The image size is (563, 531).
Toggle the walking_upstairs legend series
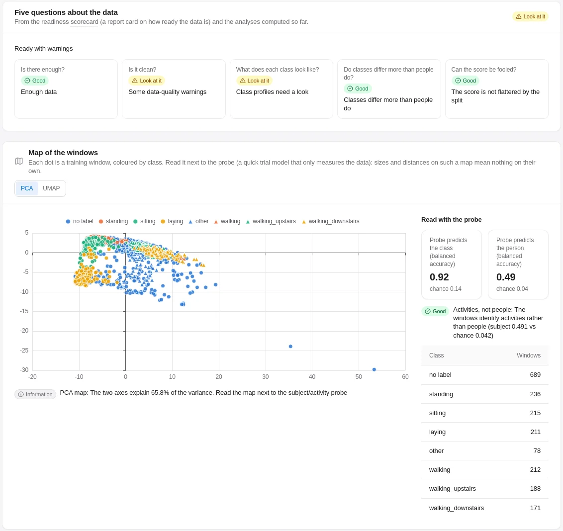point(271,221)
